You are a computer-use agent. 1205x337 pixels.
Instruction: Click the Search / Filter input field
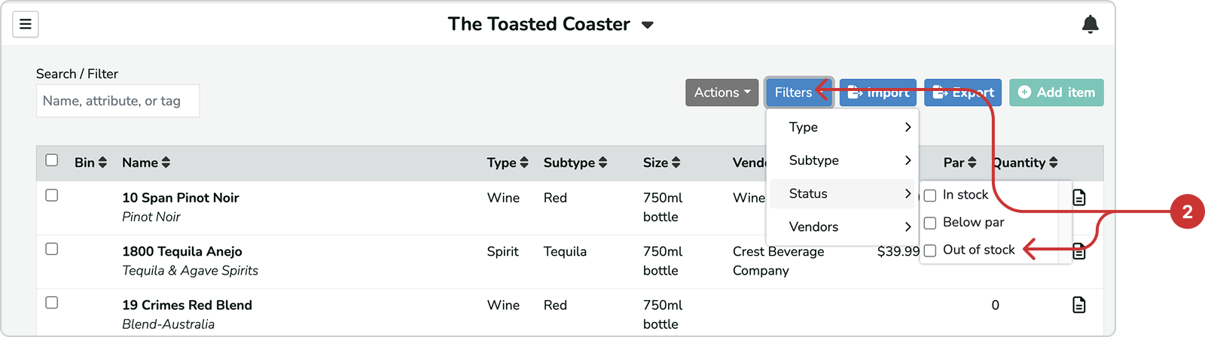pyautogui.click(x=117, y=101)
